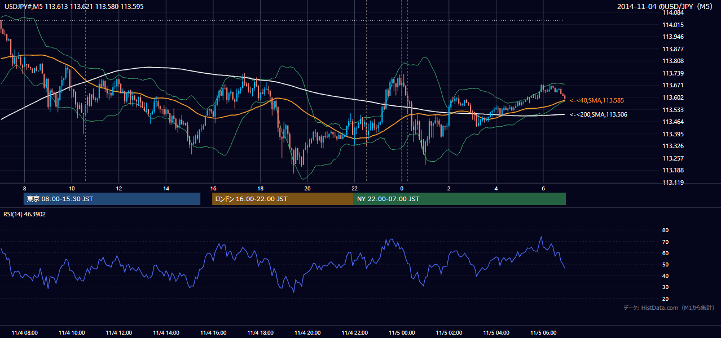Click price level 113.119 on the axis
This screenshot has width=721, height=338.
(x=673, y=183)
